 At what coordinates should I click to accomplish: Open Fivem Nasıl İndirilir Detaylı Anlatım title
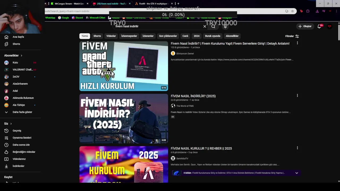230,44
